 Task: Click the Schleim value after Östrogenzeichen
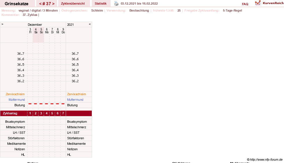pos(97,10)
